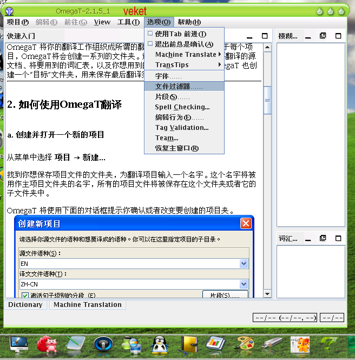Click the middle droplet window button
Screen dimensions: 355x360
coord(331,11)
